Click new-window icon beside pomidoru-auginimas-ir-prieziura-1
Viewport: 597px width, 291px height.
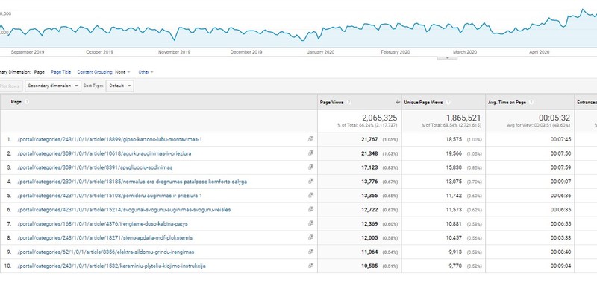pos(310,195)
